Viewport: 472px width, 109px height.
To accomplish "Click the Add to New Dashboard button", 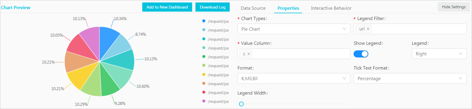I will click(167, 7).
